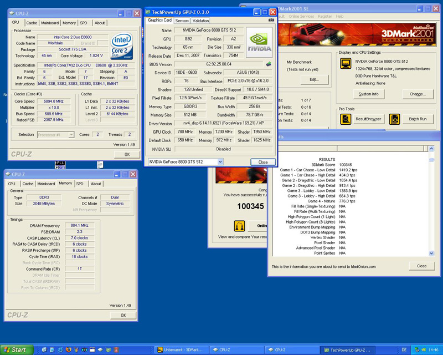This screenshot has height=355, width=443.
Task: Open the ResultBrowser button in Pro Tools
Action: [x=368, y=119]
